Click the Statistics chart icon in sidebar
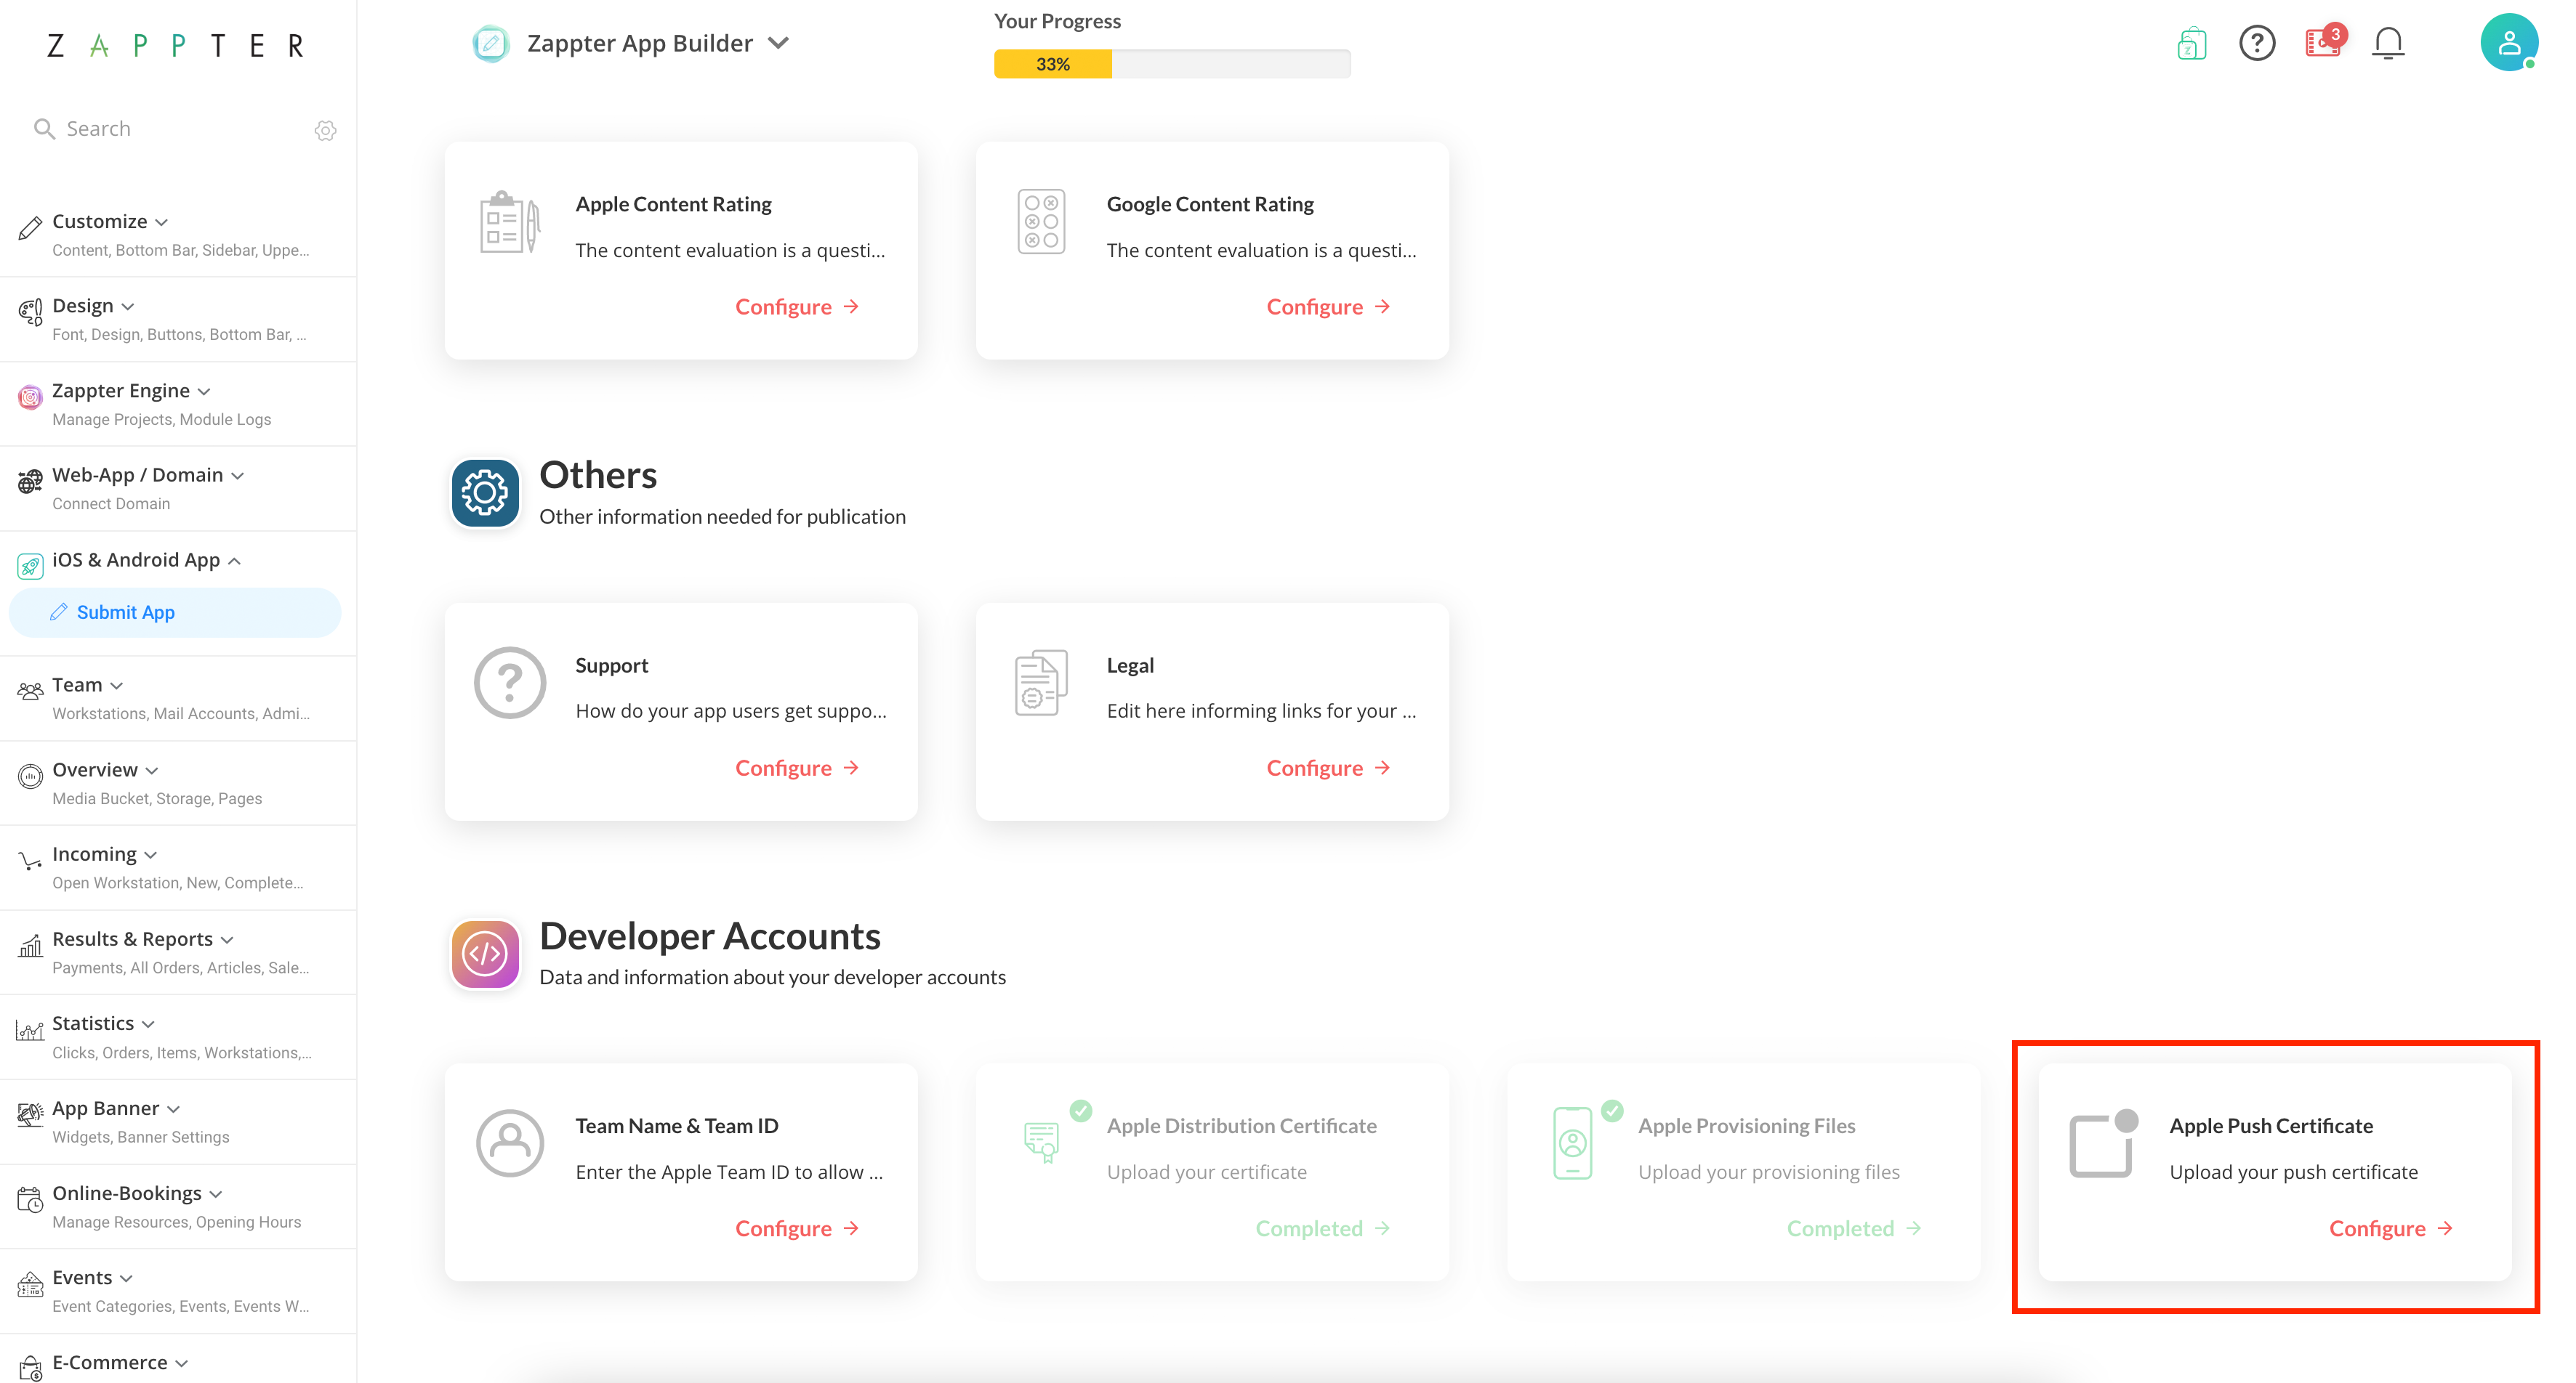Screen dimensions: 2576x1383 coord(30,1030)
